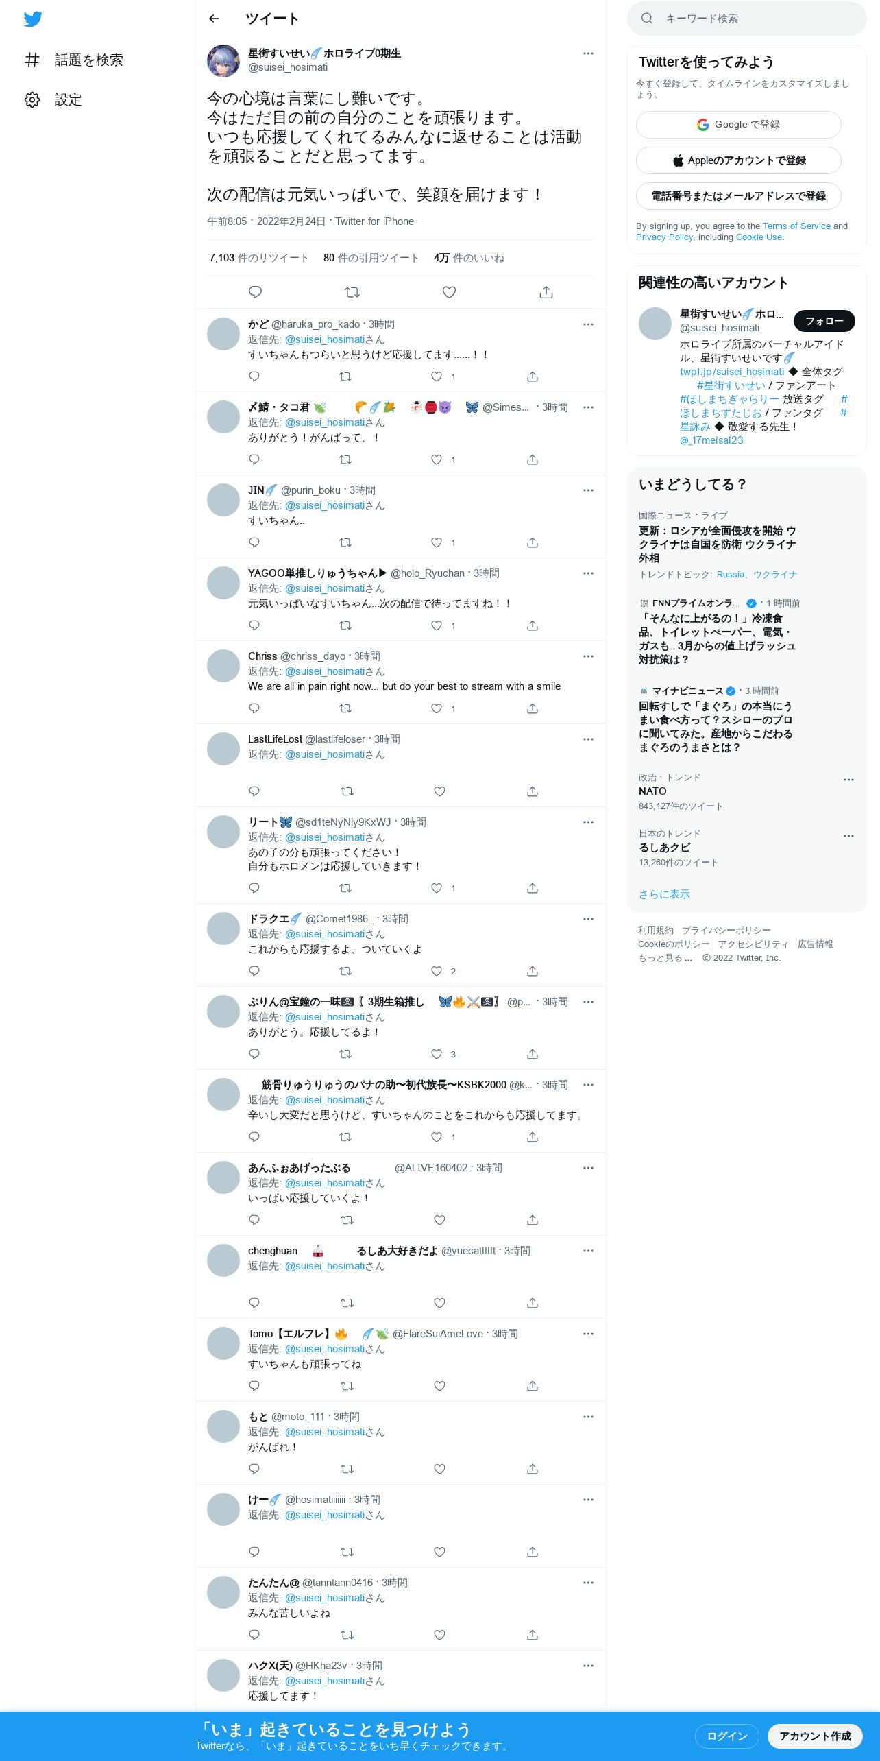The width and height of the screenshot is (880, 1761).
Task: Like the reply from ドラクエ
Action: point(437,971)
